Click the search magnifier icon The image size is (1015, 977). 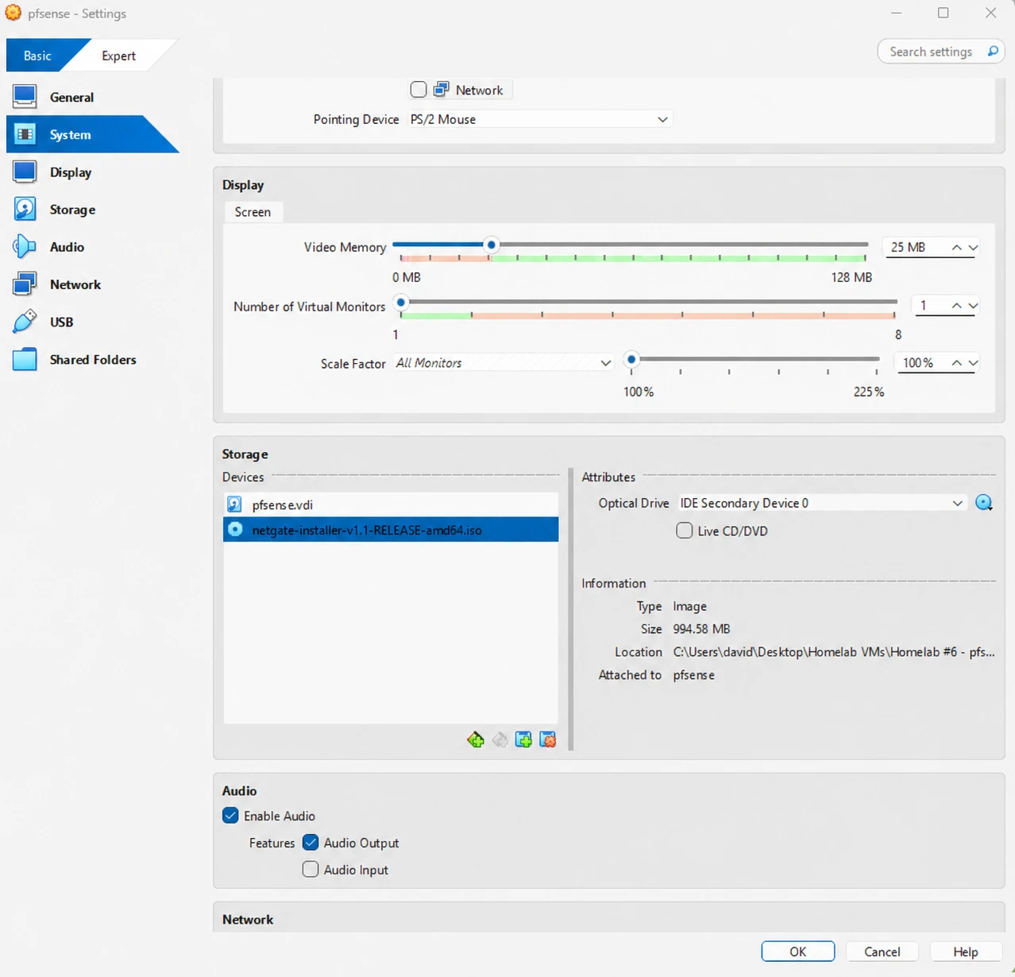tap(992, 52)
